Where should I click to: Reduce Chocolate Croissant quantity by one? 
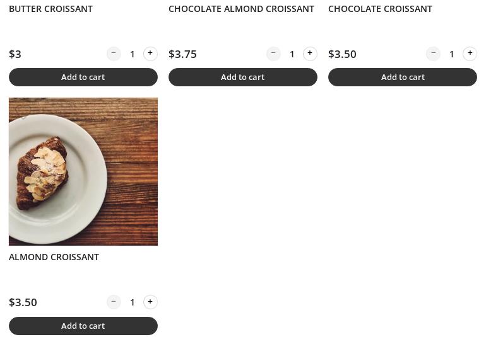point(433,54)
